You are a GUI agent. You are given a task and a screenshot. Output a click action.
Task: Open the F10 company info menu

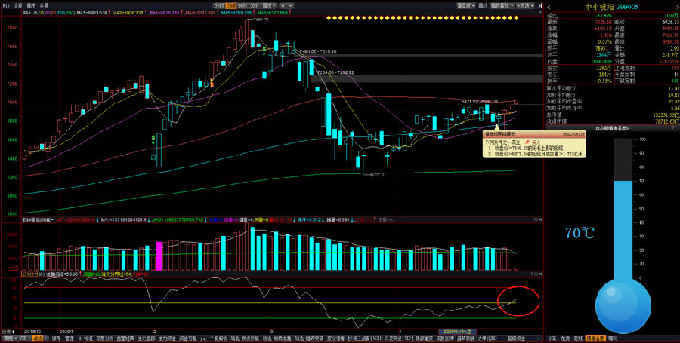[x=5, y=5]
